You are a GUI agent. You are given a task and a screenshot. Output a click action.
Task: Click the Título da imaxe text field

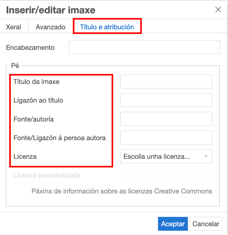[x=166, y=82]
